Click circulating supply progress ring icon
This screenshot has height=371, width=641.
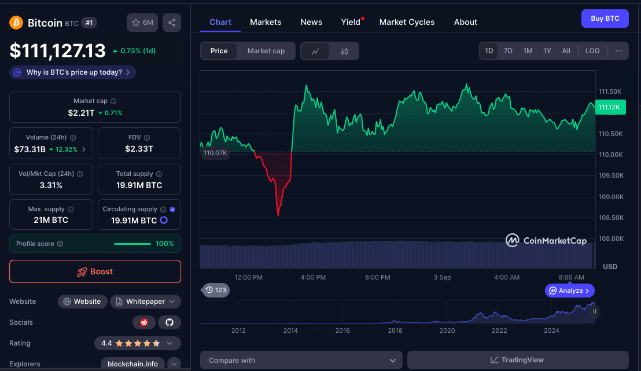click(x=164, y=220)
